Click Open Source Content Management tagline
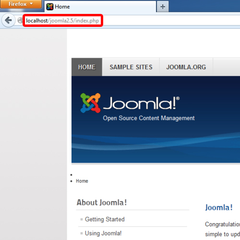The image size is (240, 240). 149,118
